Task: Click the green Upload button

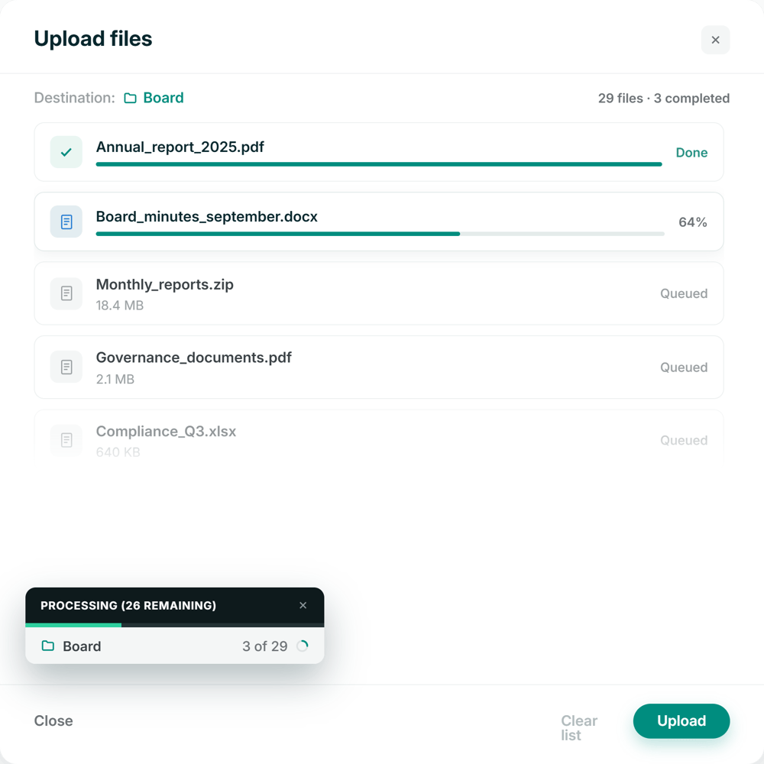Action: tap(681, 720)
